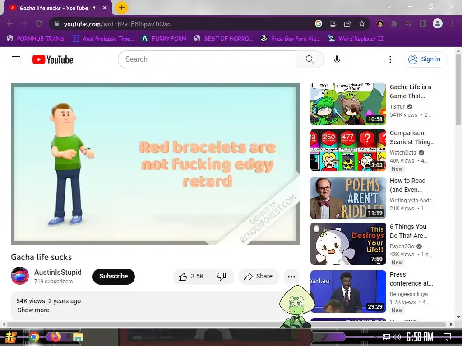Click the address bar URL
Image resolution: width=462 pixels, height=346 pixels.
pos(117,24)
